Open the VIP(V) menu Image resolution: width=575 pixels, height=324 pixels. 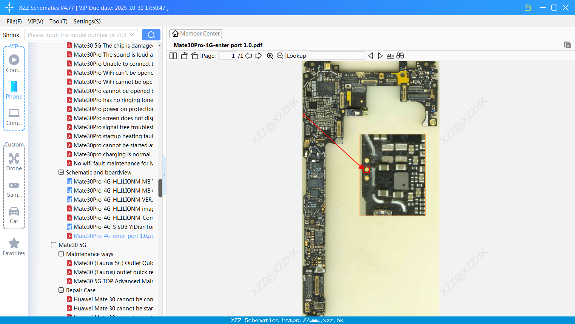click(35, 22)
